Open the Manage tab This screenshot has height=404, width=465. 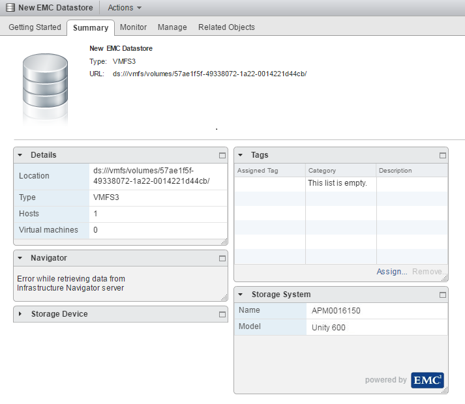(172, 27)
